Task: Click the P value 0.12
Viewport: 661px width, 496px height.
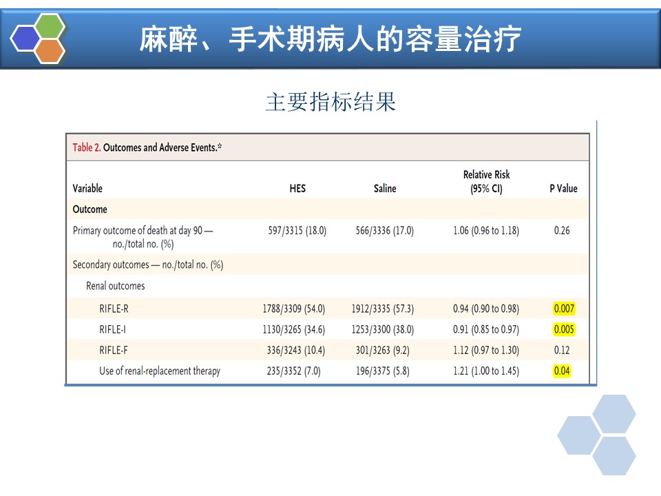Action: coord(562,350)
